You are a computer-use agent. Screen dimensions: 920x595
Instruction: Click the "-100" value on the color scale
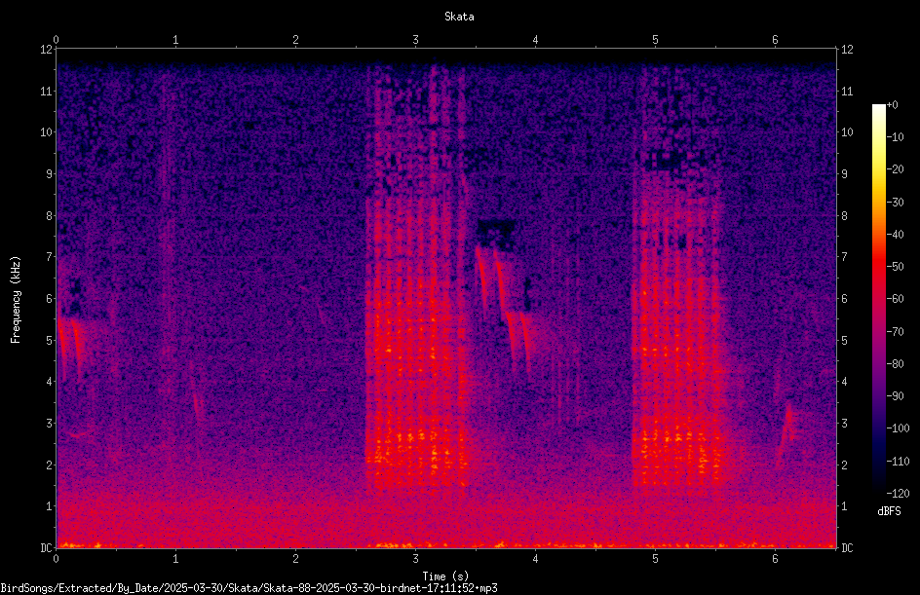(898, 428)
